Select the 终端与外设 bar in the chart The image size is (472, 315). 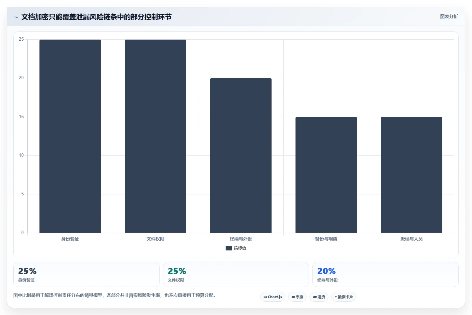241,155
